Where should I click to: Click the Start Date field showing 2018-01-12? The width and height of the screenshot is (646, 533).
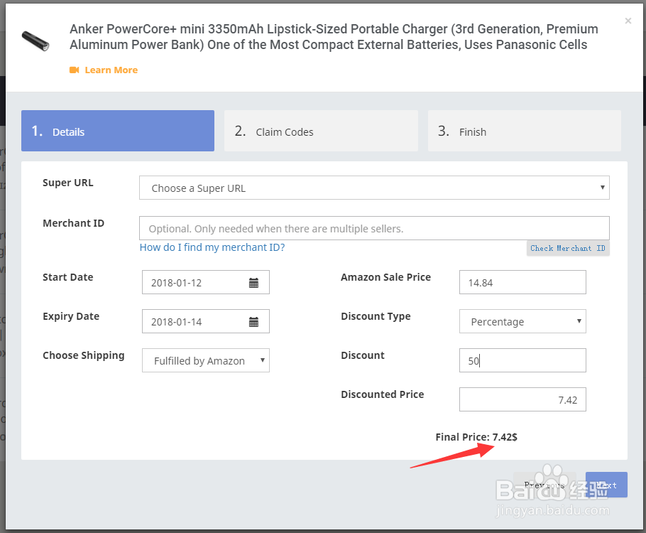pyautogui.click(x=206, y=282)
